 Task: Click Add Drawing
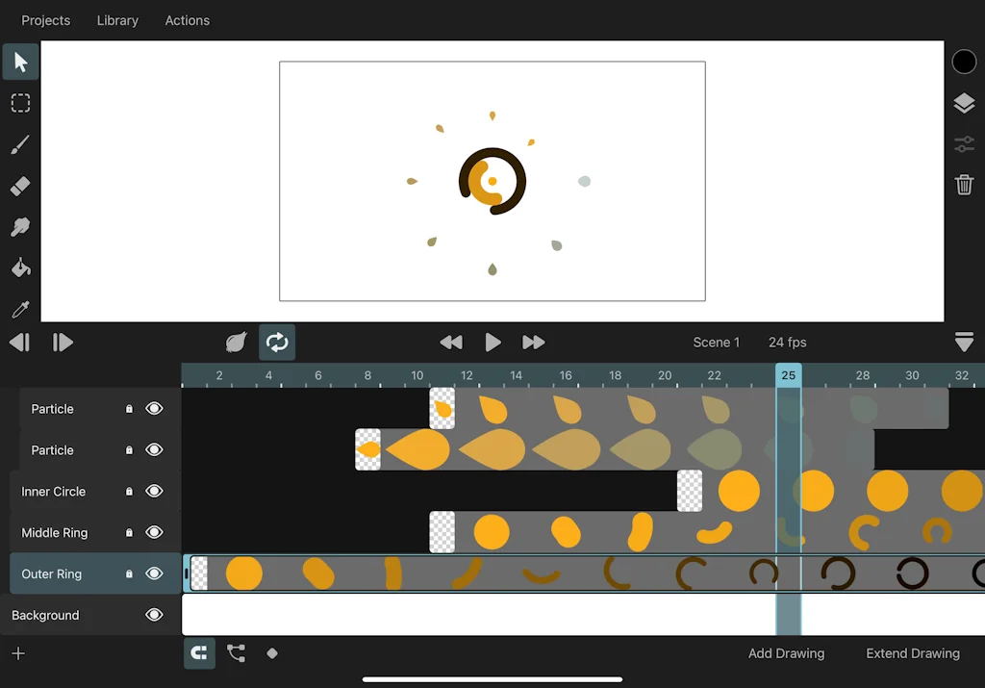[786, 653]
